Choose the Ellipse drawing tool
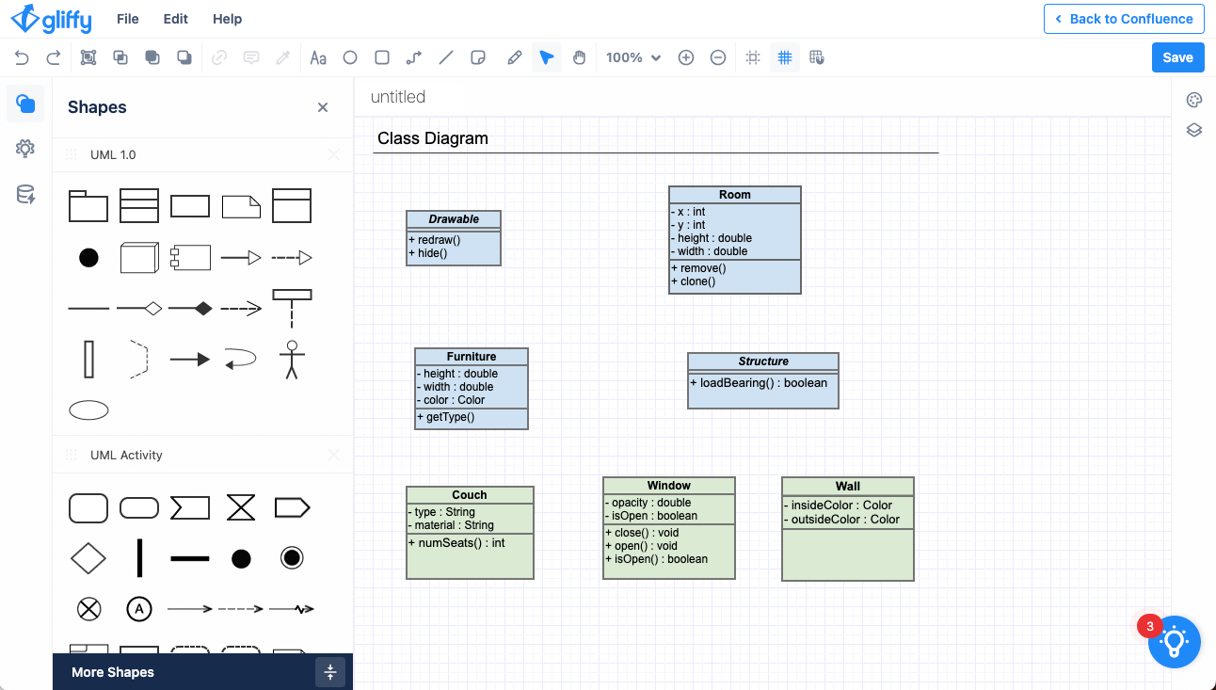1216x690 pixels. click(x=350, y=57)
